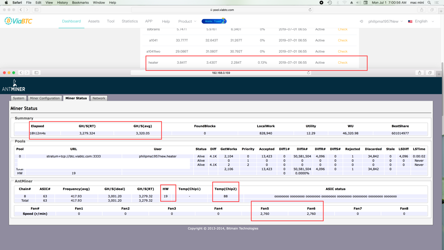Click Check link for heater worker
Screen dimensions: 444x250
coord(343,62)
